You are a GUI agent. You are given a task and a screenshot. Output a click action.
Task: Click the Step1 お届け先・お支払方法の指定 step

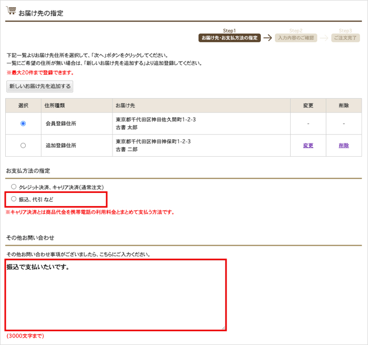pos(230,38)
